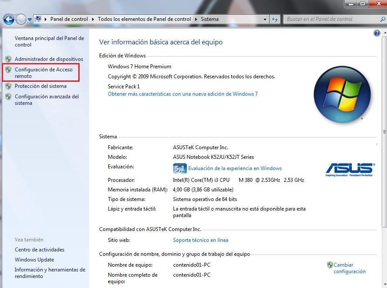Click shield icon beside Administrador de dispositivos

point(8,59)
